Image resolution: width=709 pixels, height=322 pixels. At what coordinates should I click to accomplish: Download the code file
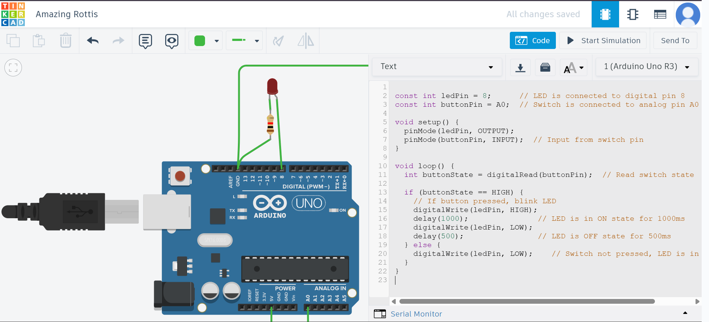pyautogui.click(x=520, y=68)
